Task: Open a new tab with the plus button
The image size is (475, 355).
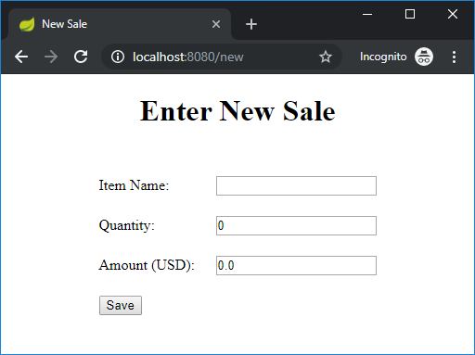Action: (251, 24)
